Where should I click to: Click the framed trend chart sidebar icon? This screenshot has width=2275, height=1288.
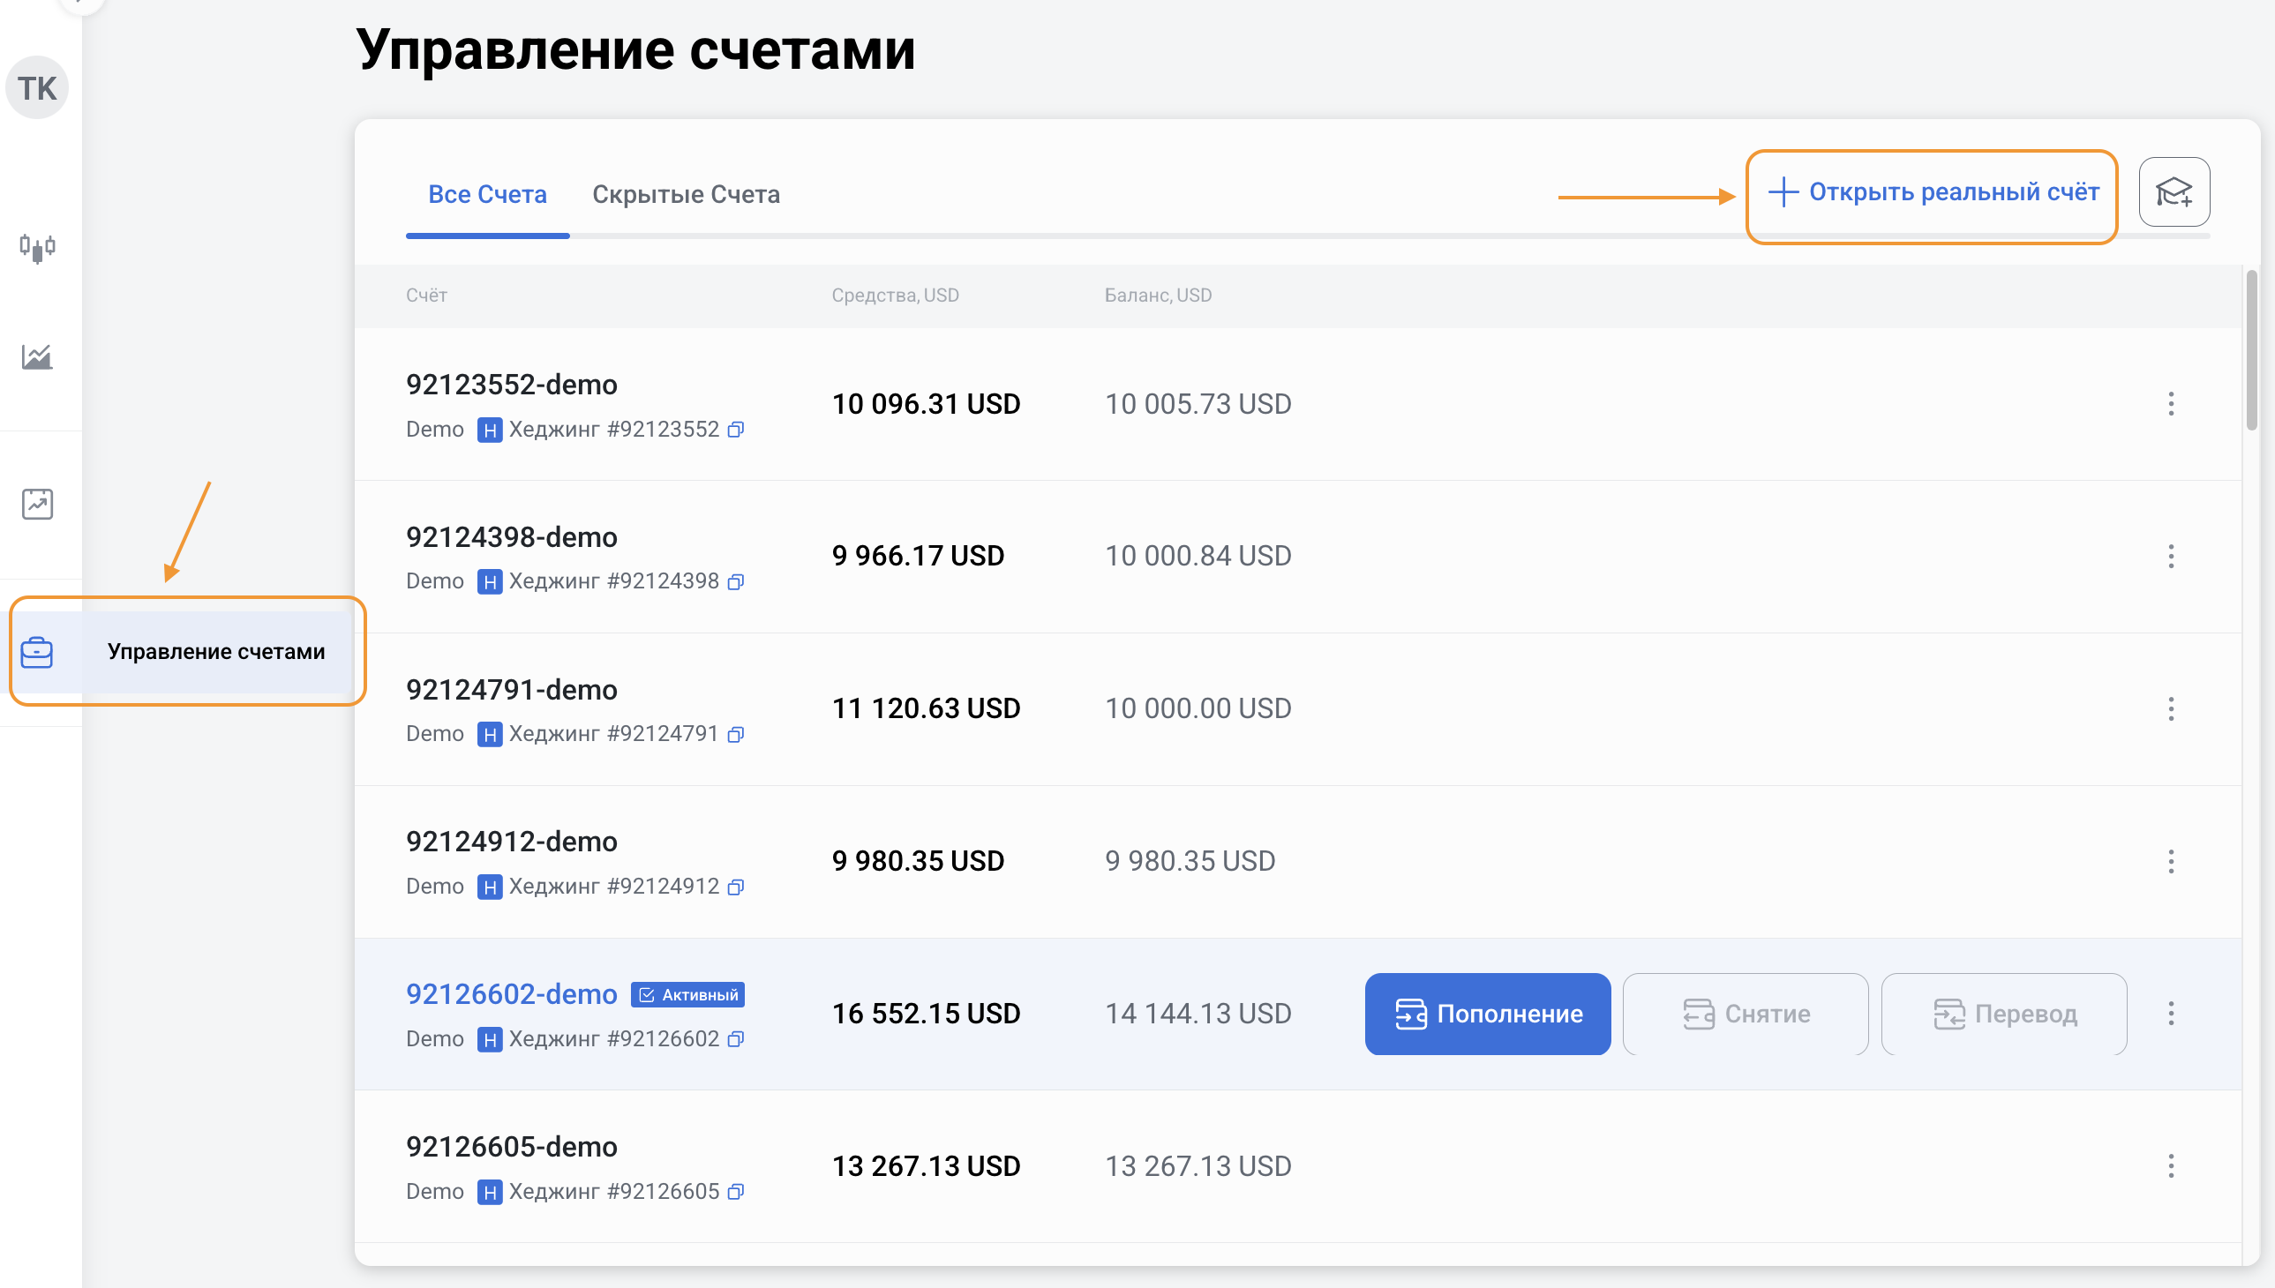click(37, 505)
